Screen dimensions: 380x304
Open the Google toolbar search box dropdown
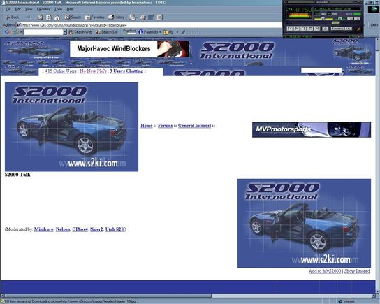pos(65,32)
